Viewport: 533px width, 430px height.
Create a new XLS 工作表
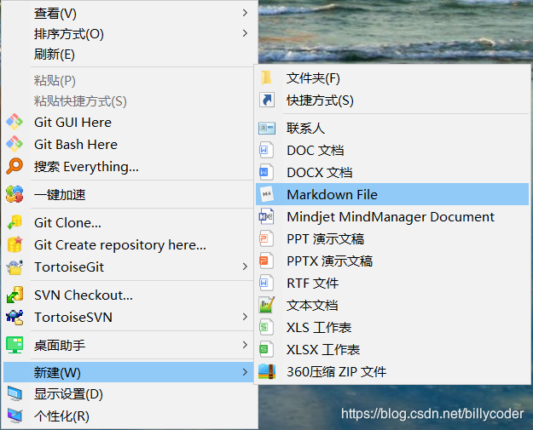[x=392, y=327]
